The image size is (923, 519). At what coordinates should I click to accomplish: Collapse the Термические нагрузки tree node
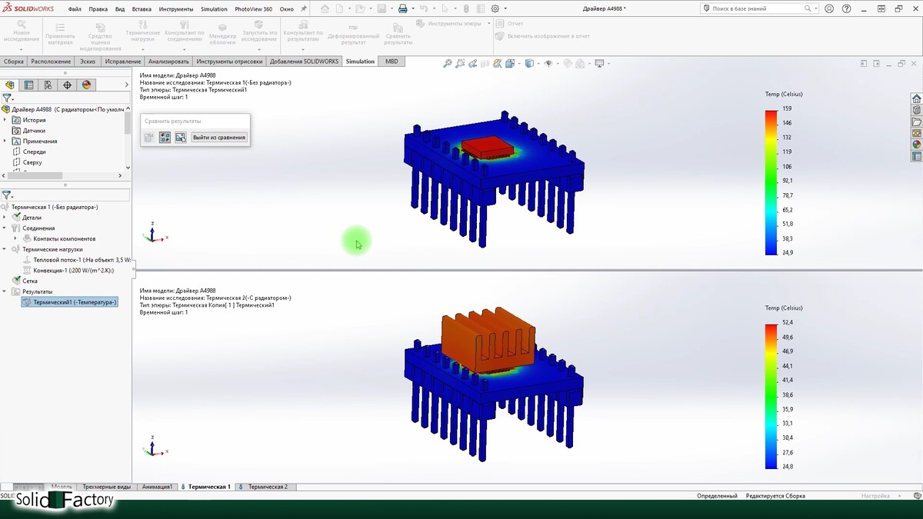pos(5,249)
